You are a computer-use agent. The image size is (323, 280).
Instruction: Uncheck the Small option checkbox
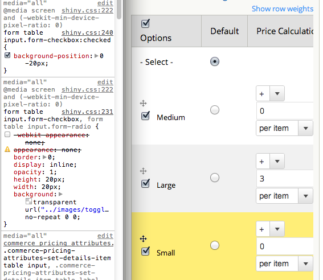(x=145, y=251)
